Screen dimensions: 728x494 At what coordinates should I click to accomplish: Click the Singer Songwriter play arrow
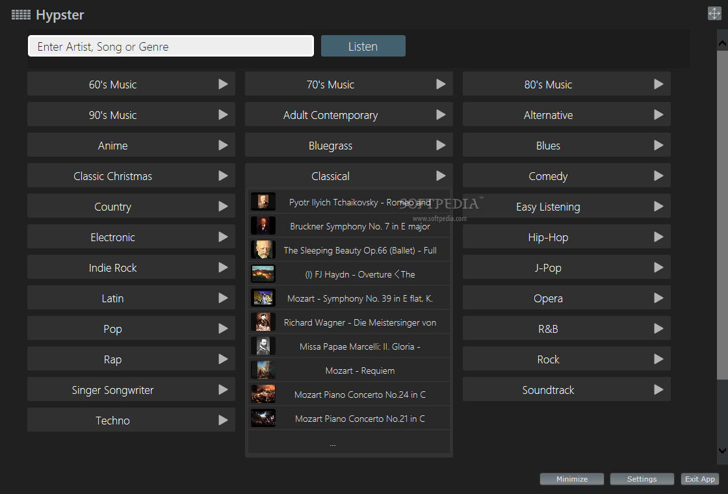click(224, 389)
